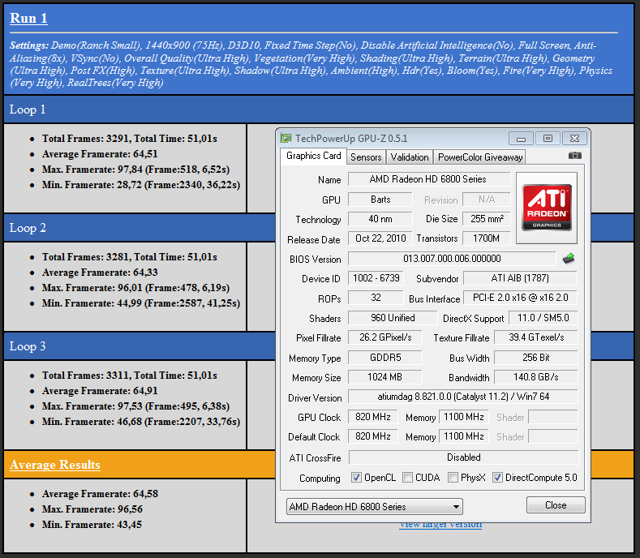Click the Close button in GPU-Z

(x=556, y=505)
